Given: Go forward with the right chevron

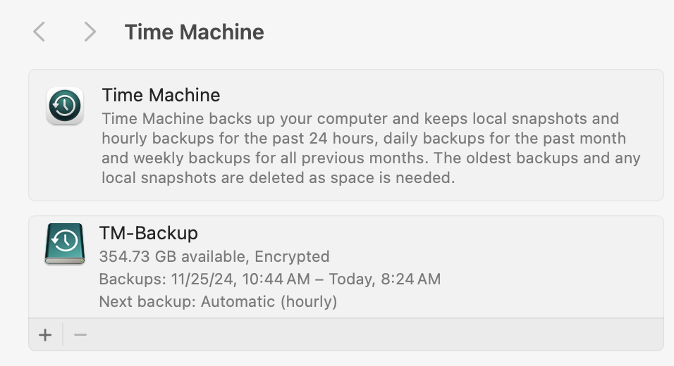Looking at the screenshot, I should click(90, 32).
